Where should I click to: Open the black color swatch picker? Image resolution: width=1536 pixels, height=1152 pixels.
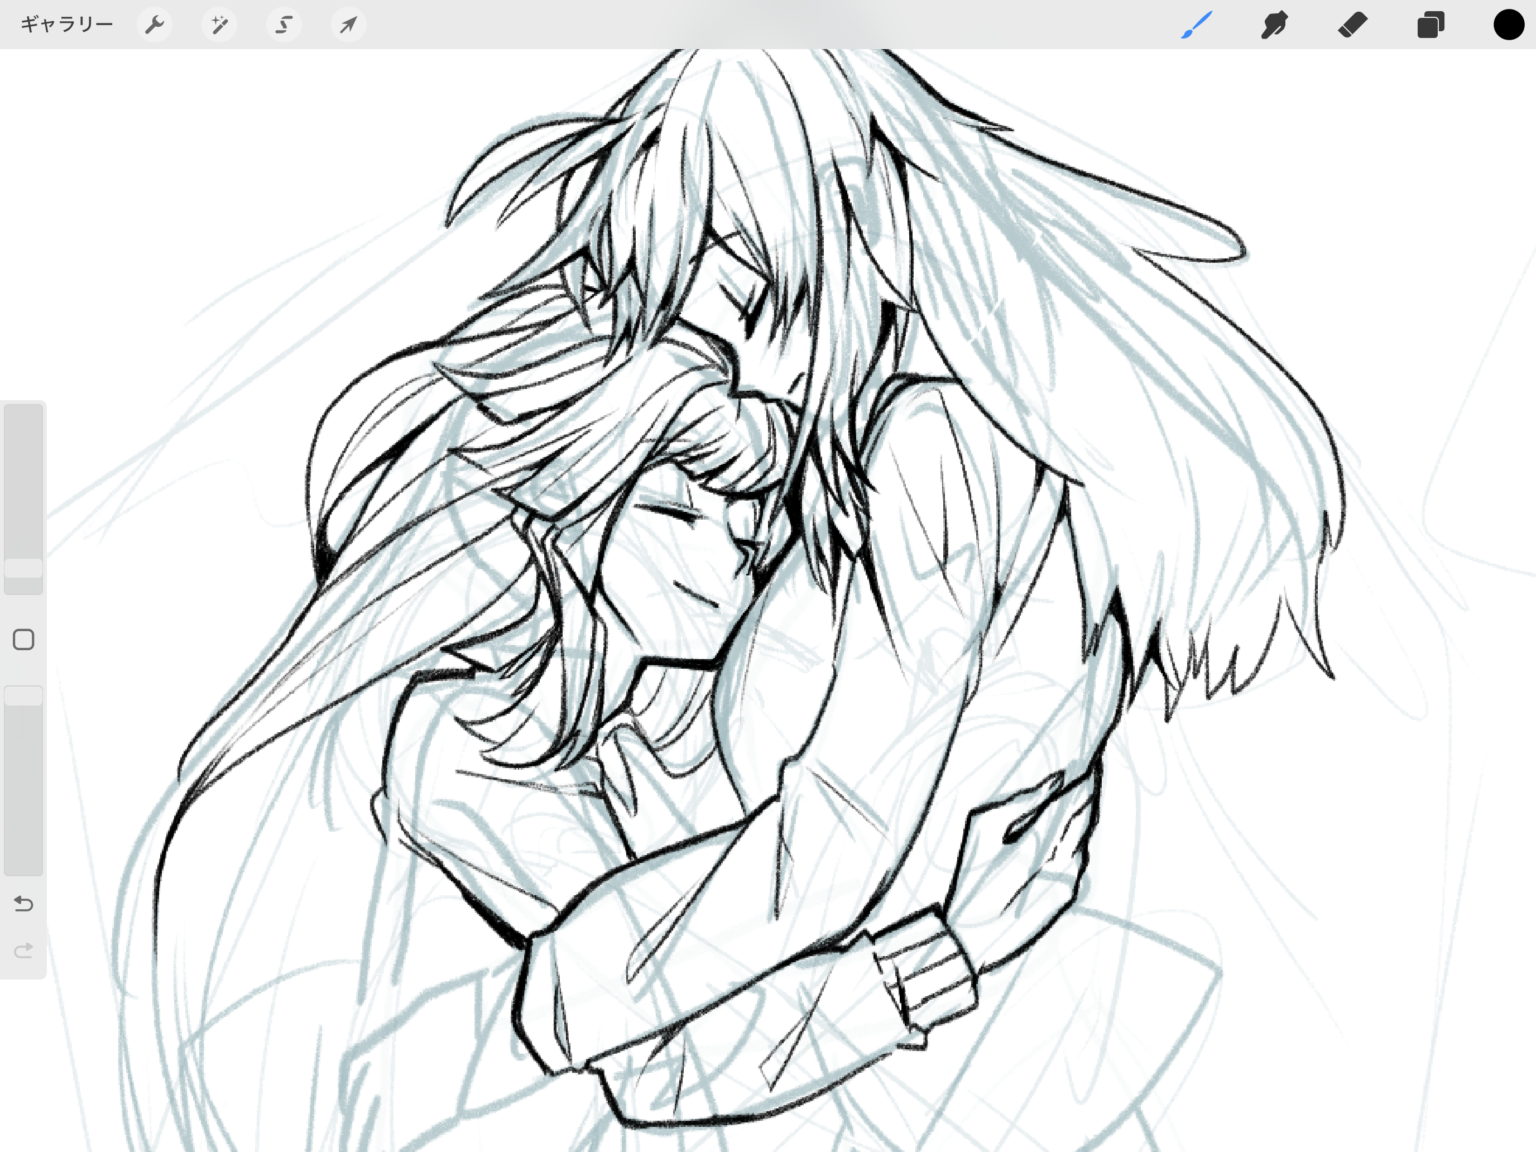click(1508, 26)
